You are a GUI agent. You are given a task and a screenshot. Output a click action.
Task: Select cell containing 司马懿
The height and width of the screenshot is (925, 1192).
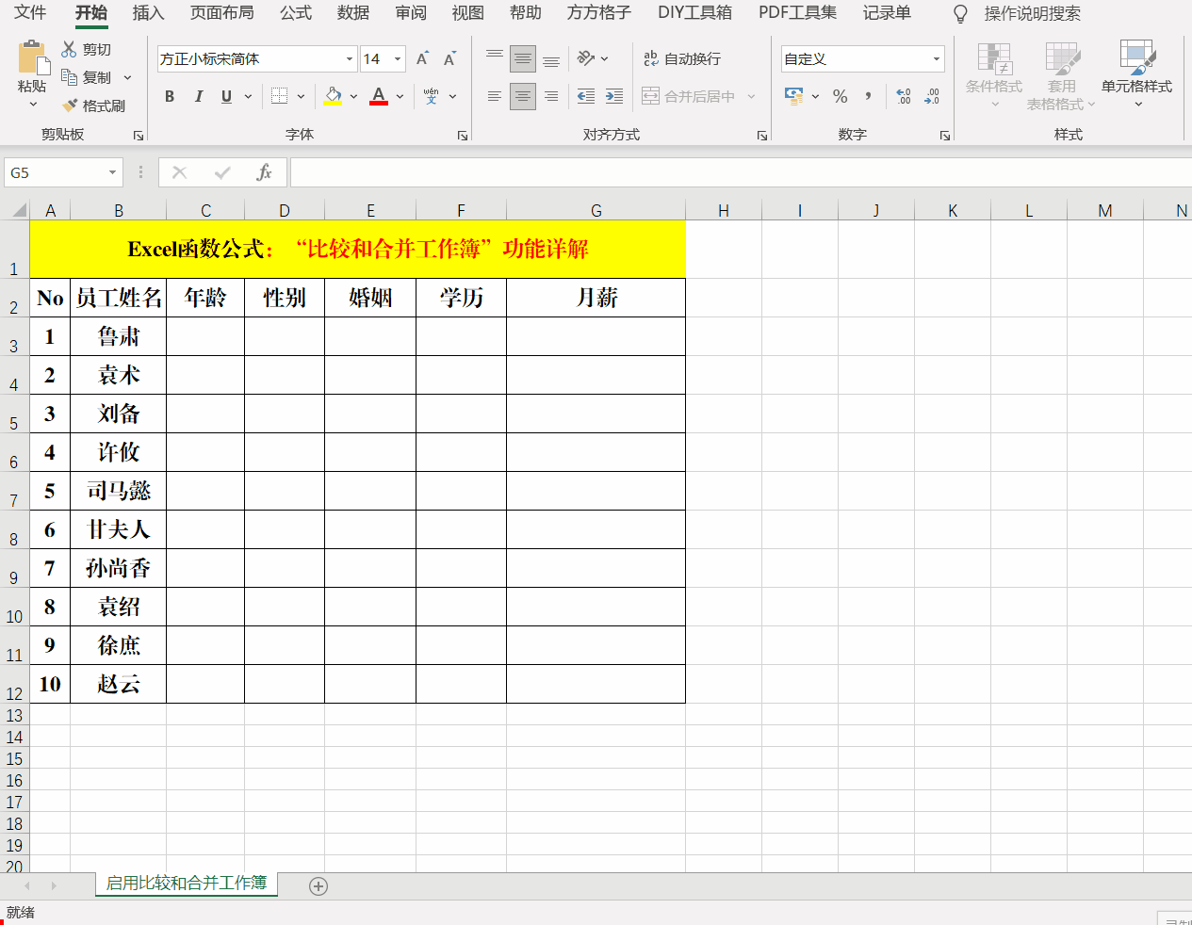tap(119, 491)
